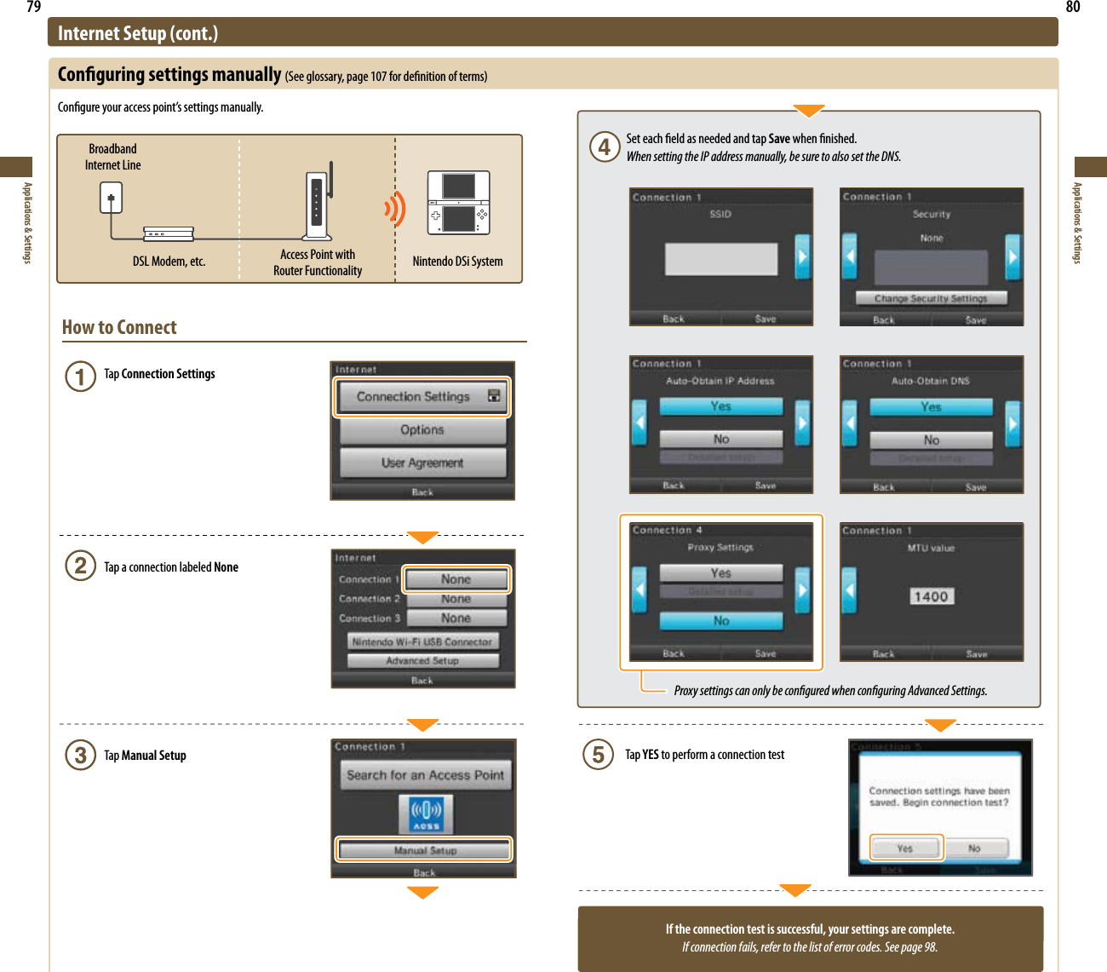This screenshot has height=972, width=1107.
Task: Tap Save on the MTU value screen
Action: point(977,654)
